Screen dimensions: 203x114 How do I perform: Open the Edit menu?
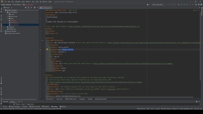pyautogui.click(x=9, y=2)
